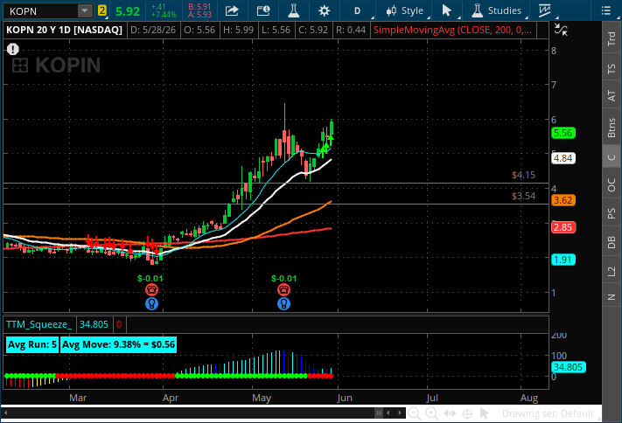Open chart settings gear icon
Viewport: 622px width, 423px height.
tap(324, 10)
